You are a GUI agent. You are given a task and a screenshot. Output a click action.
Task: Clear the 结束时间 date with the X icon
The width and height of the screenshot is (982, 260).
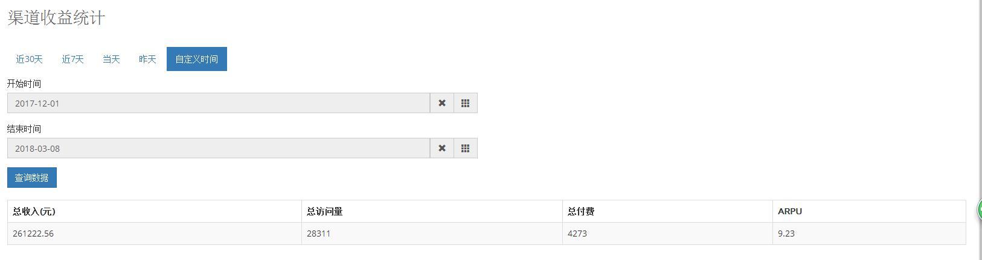point(441,148)
